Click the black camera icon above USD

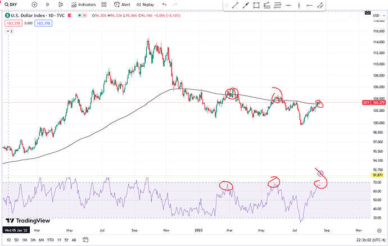(x=368, y=12)
